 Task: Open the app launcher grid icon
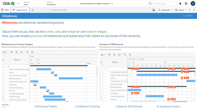tap(186, 3)
